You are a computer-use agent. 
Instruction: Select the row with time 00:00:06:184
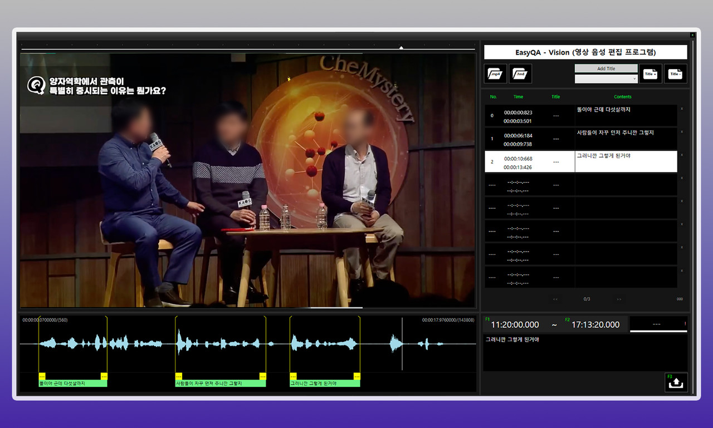click(518, 139)
